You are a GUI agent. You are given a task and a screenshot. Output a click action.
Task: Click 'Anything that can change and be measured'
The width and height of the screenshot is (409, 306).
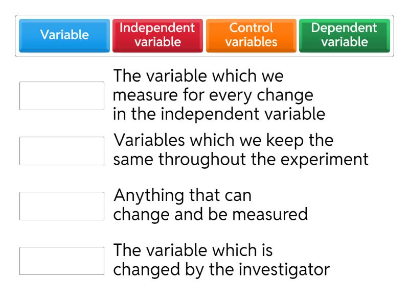point(210,206)
